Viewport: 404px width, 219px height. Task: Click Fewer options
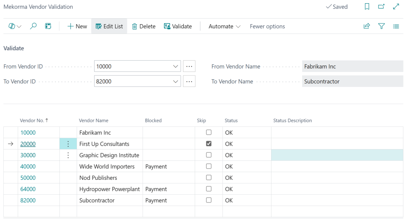(x=267, y=26)
